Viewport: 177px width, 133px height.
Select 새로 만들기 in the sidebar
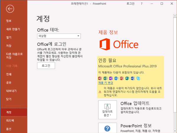click(x=13, y=29)
